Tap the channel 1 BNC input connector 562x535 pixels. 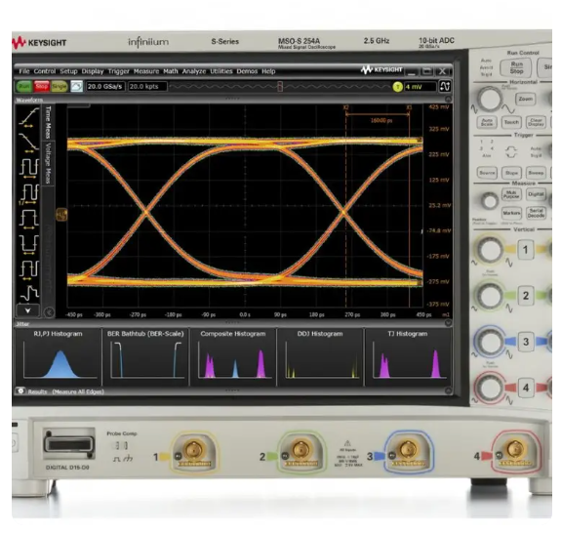click(x=194, y=450)
